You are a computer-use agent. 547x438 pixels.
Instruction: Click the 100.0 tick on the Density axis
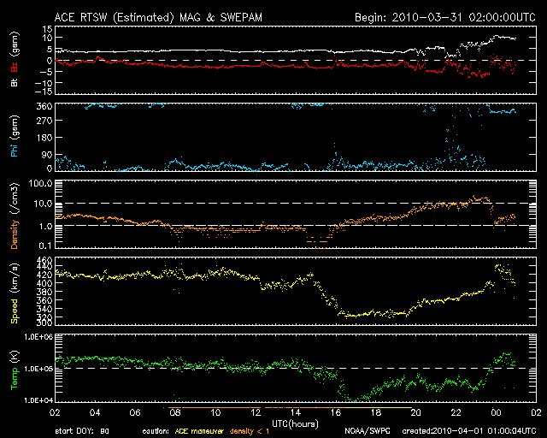pos(41,183)
